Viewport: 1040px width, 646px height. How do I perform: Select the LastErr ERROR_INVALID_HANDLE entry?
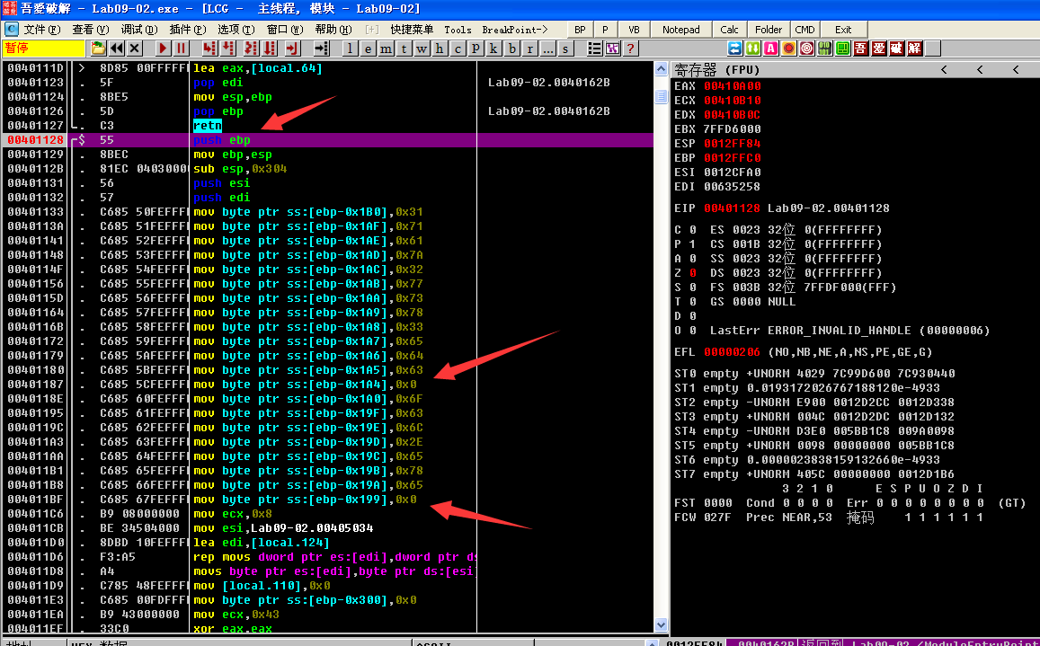tap(849, 331)
